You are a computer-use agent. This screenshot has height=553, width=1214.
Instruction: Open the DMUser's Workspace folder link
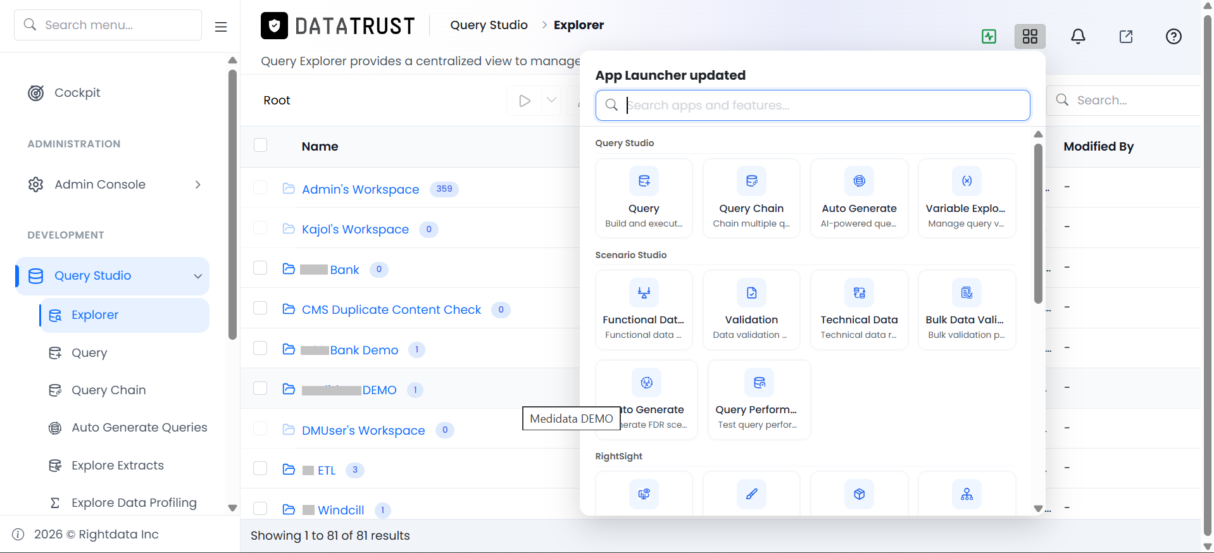pyautogui.click(x=363, y=430)
